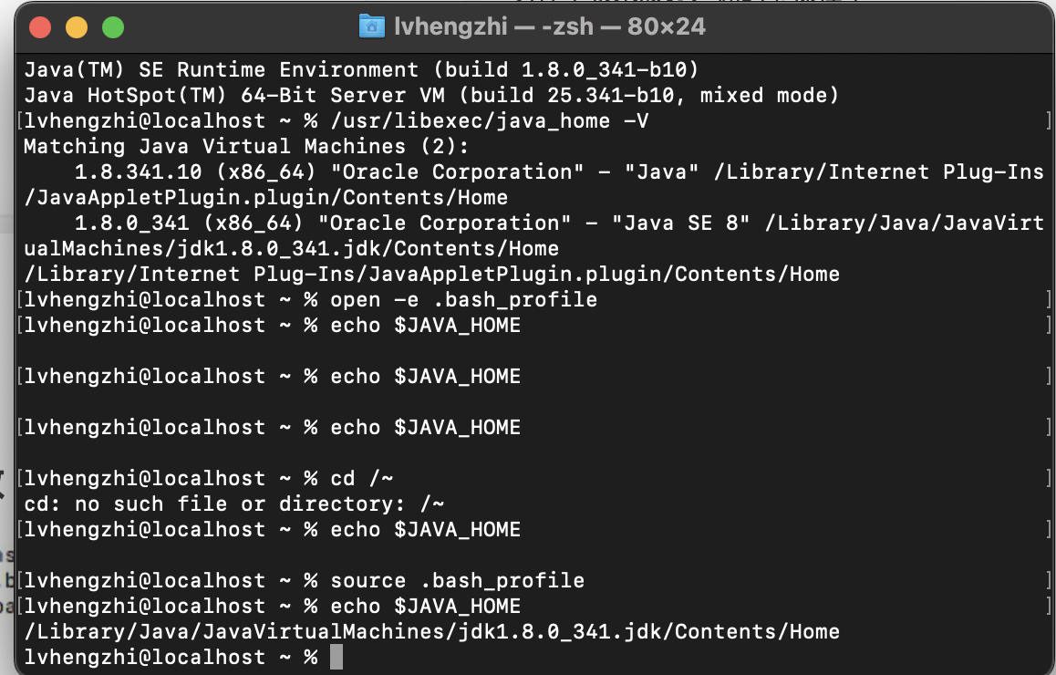Viewport: 1056px width, 675px height.
Task: Click the /usr/libexec/java_home -V command text
Action: pyautogui.click(x=490, y=121)
